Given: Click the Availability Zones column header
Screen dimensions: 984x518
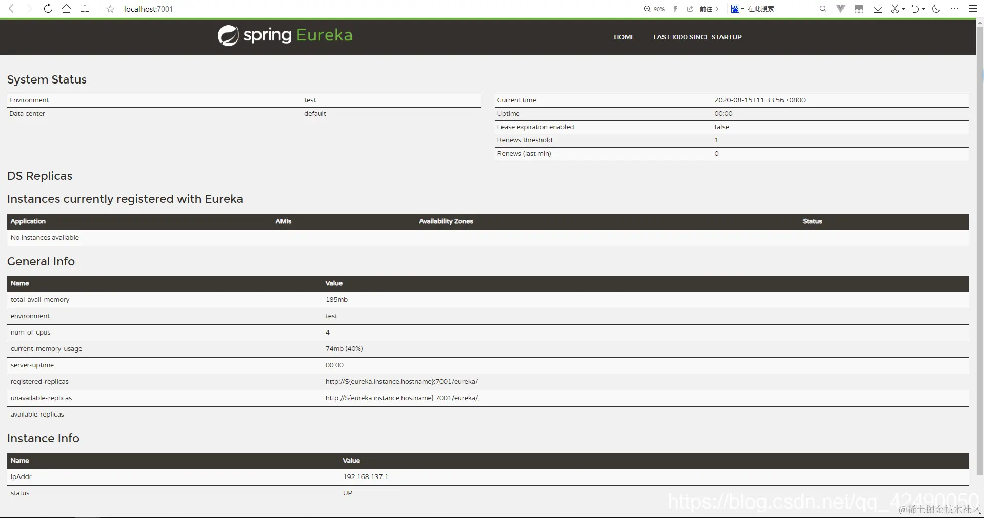Looking at the screenshot, I should coord(446,221).
